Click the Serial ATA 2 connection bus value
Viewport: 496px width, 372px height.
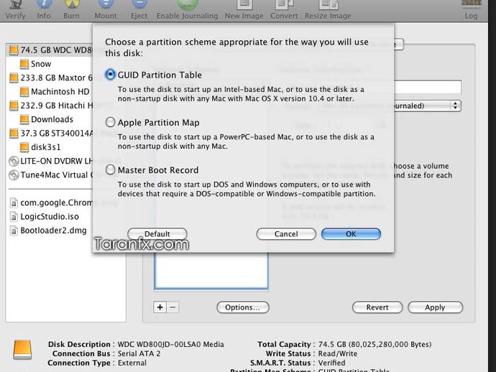139,353
